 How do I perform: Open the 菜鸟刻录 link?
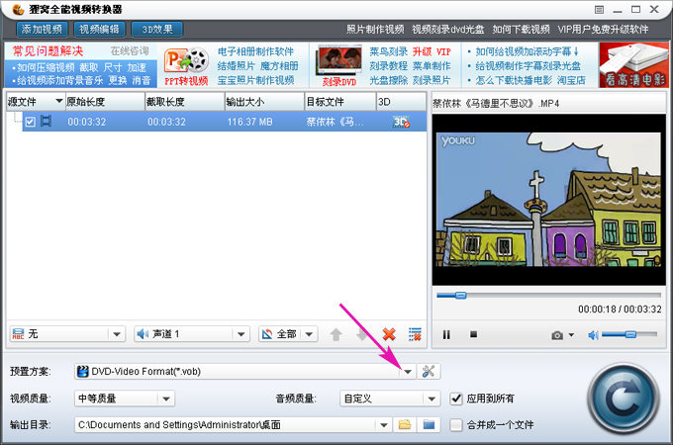(388, 51)
